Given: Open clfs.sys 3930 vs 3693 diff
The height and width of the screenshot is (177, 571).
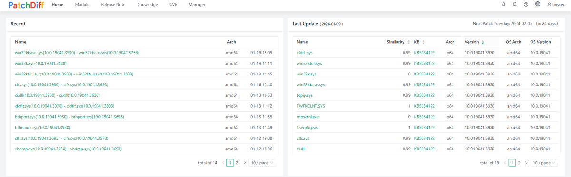Looking at the screenshot, I should [x=61, y=84].
